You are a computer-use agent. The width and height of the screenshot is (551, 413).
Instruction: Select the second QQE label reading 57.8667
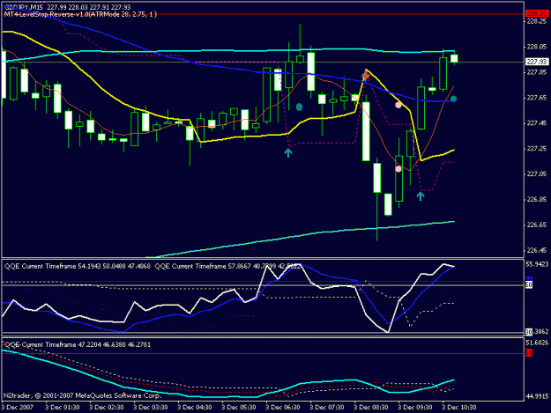pyautogui.click(x=227, y=266)
